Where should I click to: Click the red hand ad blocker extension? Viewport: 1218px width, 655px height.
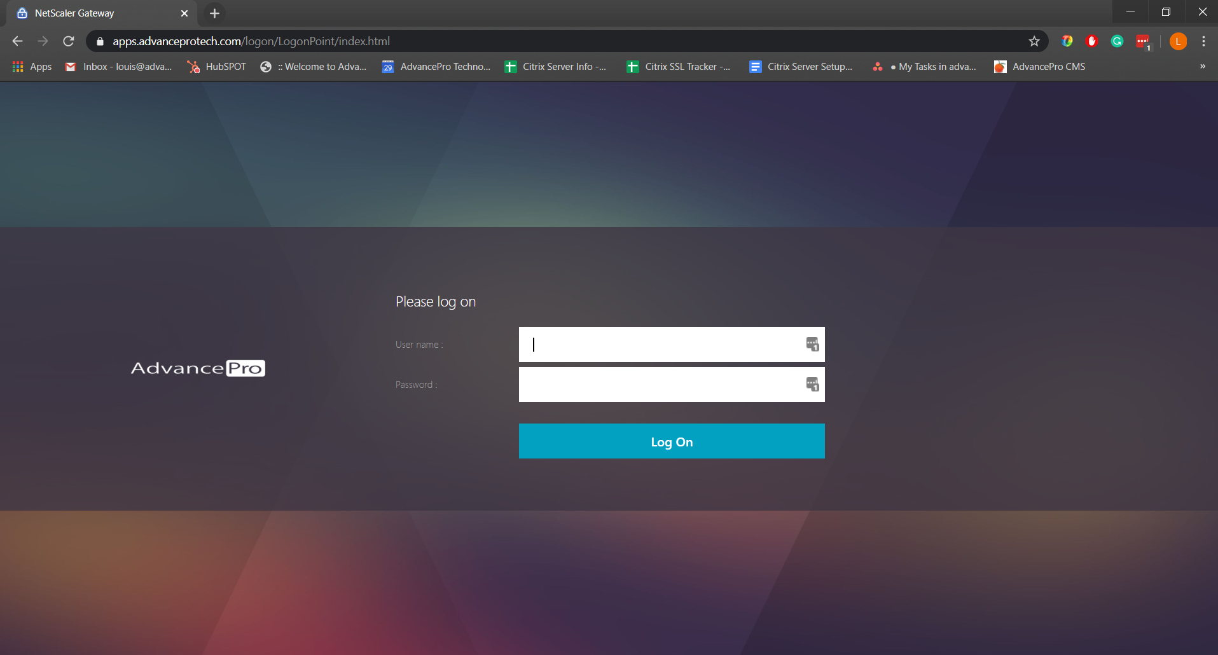point(1092,41)
